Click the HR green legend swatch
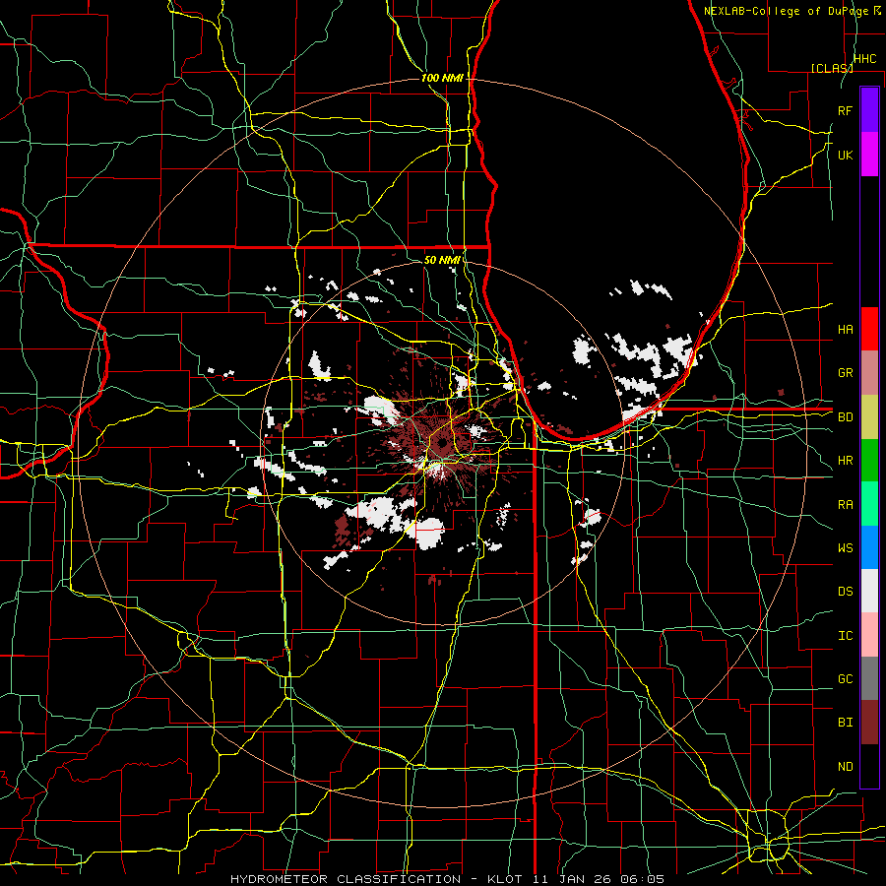Screen dimensions: 886x886 pos(869,461)
